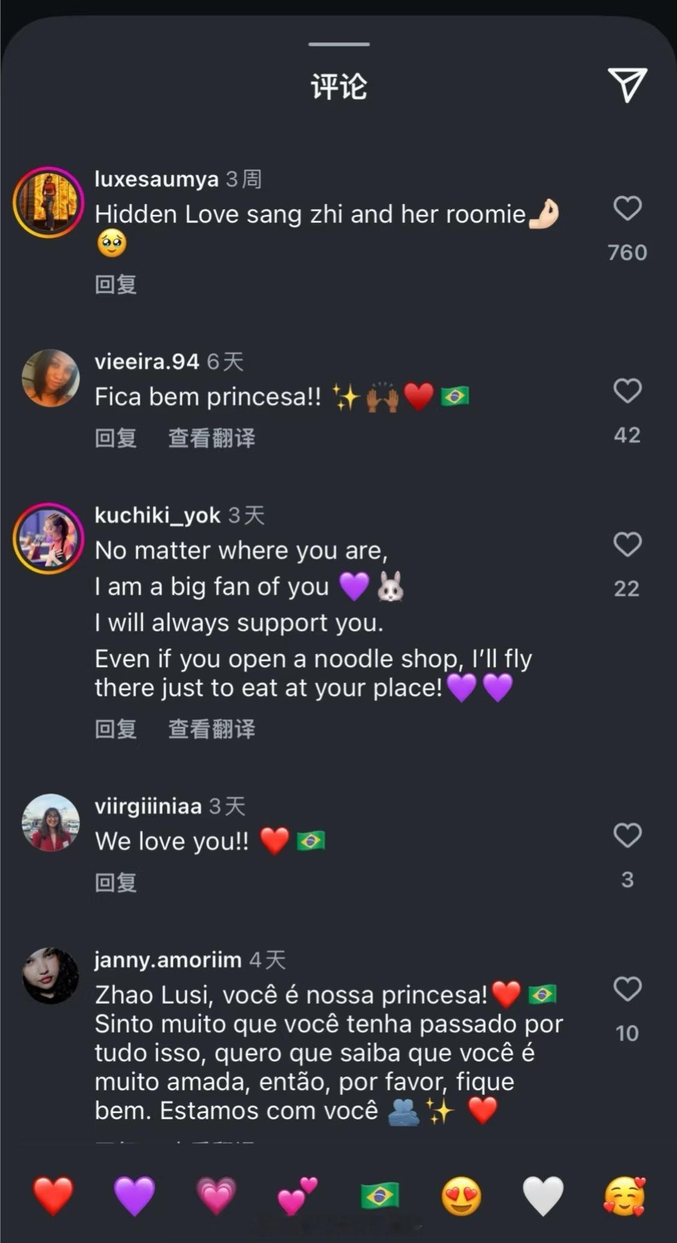677x1243 pixels.
Task: View translation of vieeira.94's comment
Action: click(x=212, y=438)
